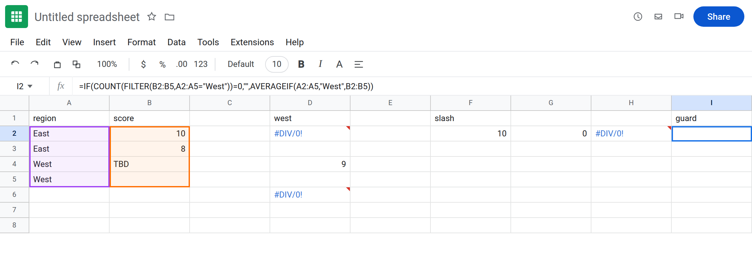Viewport: 752px width, 274px height.
Task: Toggle bold formatting
Action: 301,64
